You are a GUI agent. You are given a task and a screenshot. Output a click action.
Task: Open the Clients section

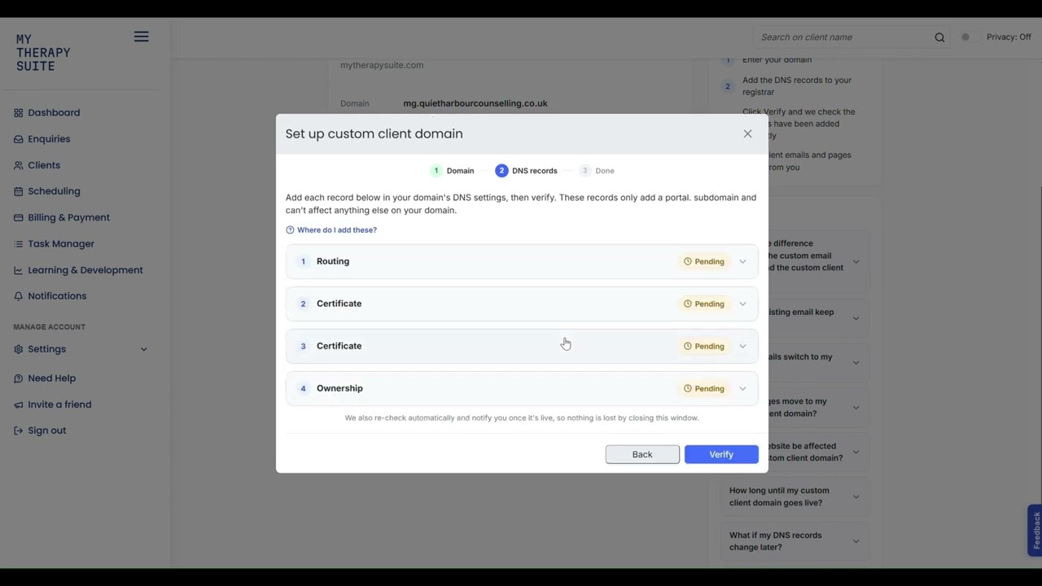(44, 165)
